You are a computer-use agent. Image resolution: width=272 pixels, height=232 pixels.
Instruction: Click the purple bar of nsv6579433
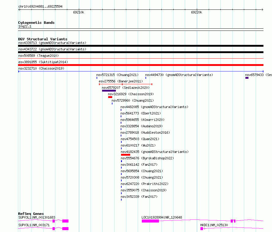coord(247,78)
